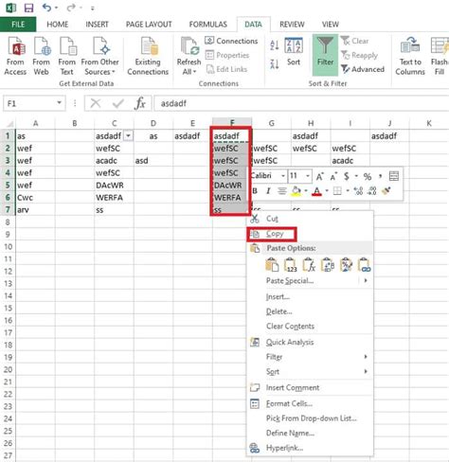Click the From Access icon
Screen dimensions: 449x462
(16, 55)
